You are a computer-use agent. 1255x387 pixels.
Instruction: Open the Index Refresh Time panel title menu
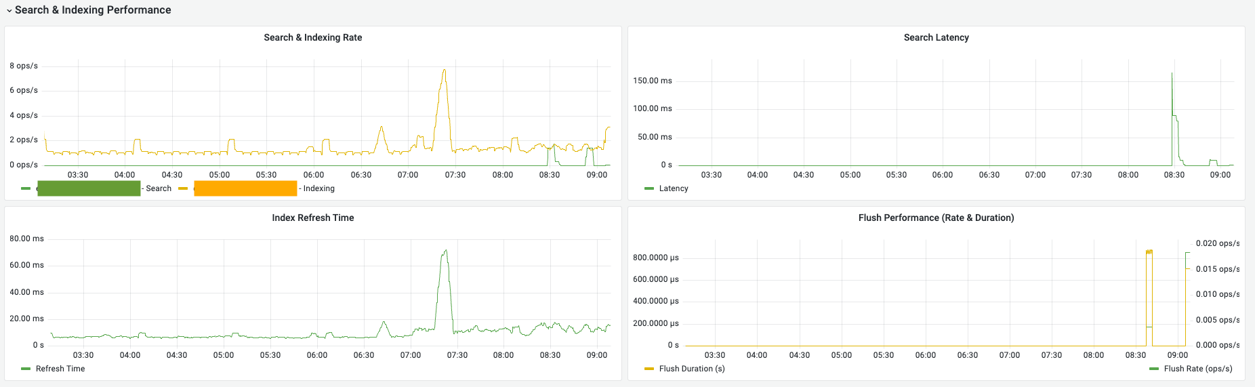point(312,218)
